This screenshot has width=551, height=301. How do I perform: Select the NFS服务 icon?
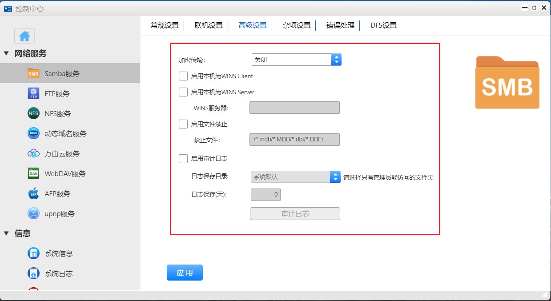point(33,114)
